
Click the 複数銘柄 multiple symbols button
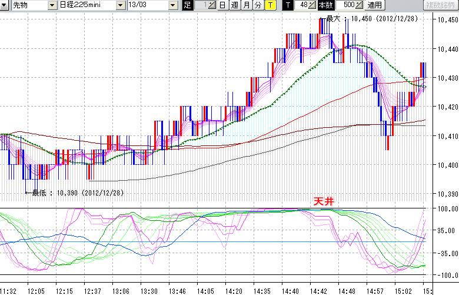click(x=440, y=5)
